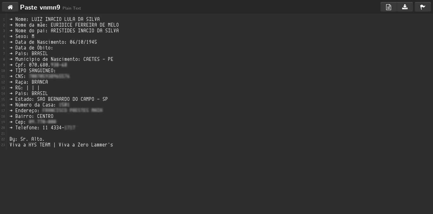Select line number 1 in the gutter
The height and width of the screenshot is (214, 433).
click(4, 19)
